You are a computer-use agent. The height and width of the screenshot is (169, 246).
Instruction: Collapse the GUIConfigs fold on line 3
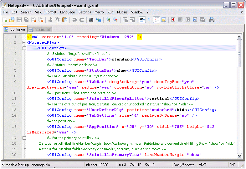pos(24,48)
